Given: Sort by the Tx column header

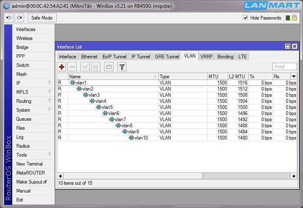Looking at the screenshot, I should pyautogui.click(x=261, y=77).
